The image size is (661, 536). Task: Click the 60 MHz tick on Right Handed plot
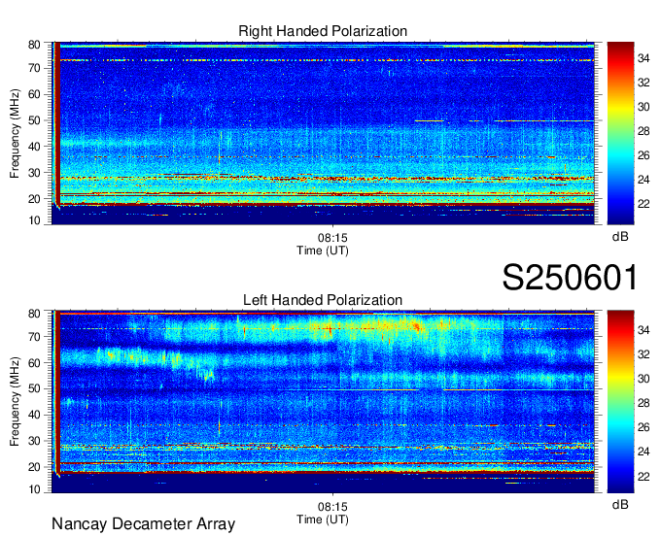34,94
